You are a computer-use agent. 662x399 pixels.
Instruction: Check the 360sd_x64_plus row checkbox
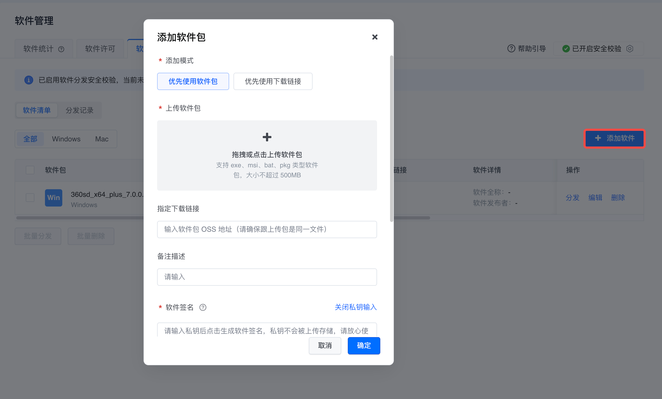click(x=30, y=198)
